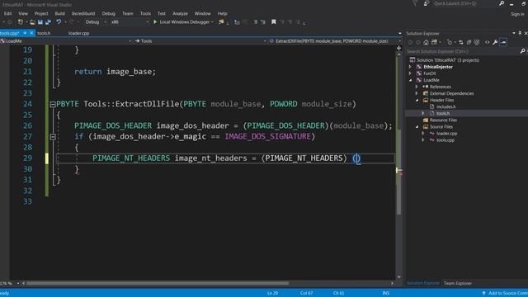The height and width of the screenshot is (297, 528).
Task: Select Resource Files folder in Solution Explorer
Action: pyautogui.click(x=443, y=120)
